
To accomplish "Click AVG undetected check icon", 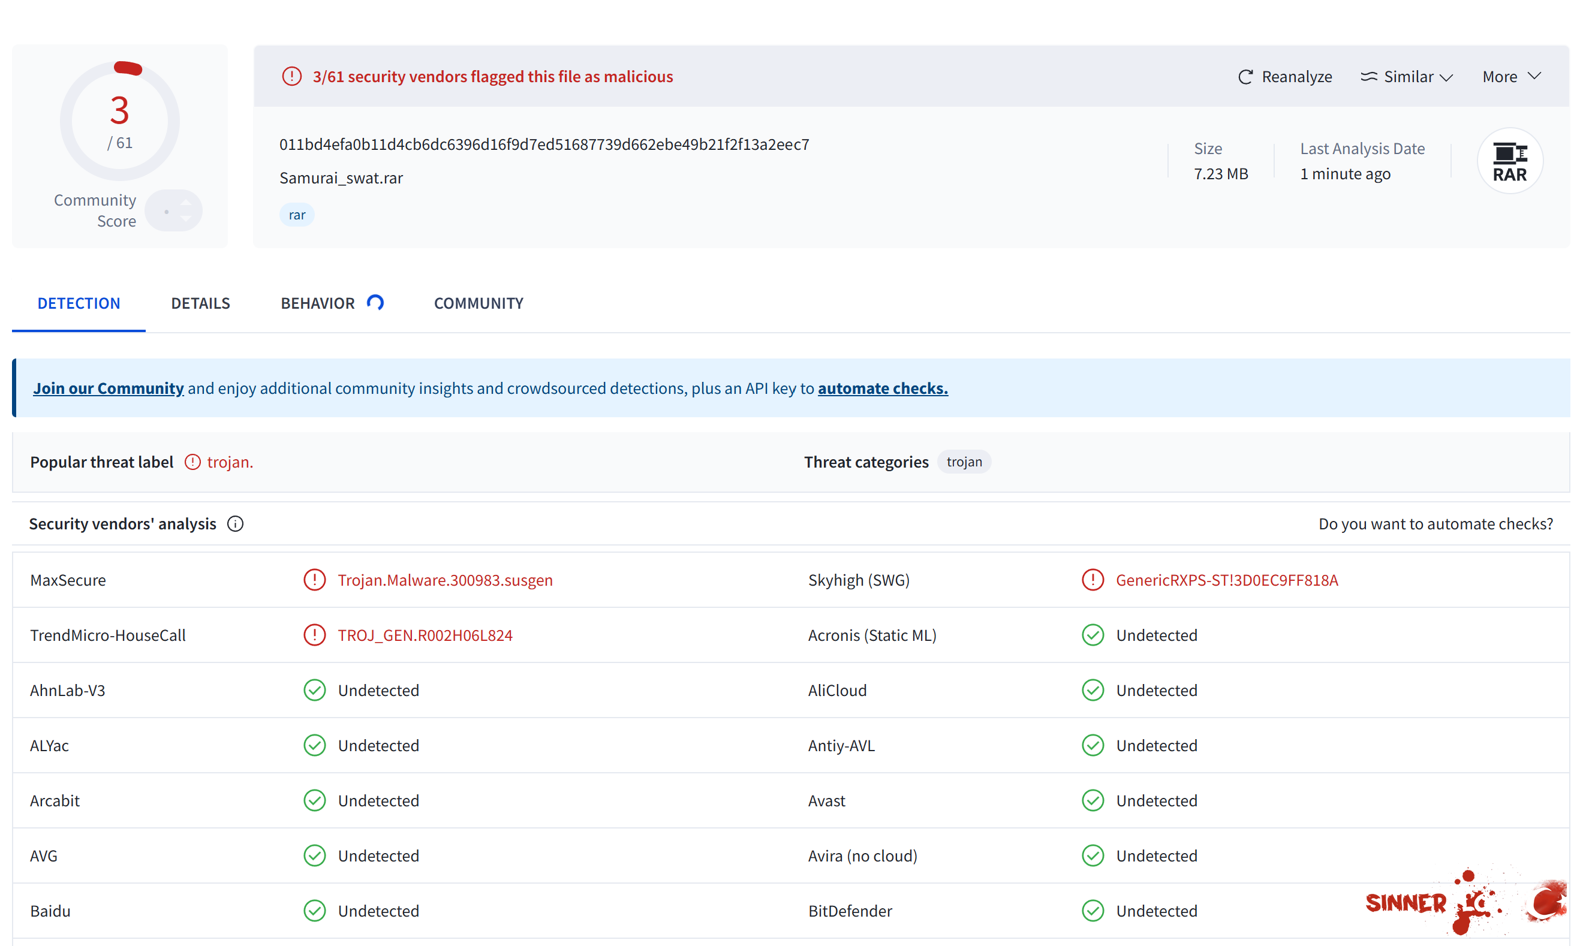I will click(x=314, y=855).
